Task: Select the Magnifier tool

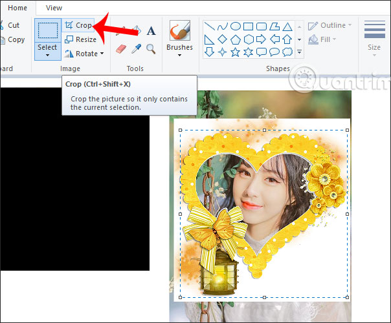Action: tap(151, 49)
